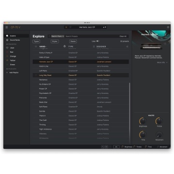Open the Hermeto Jazz CP preset name dropdown
The width and height of the screenshot is (174, 174).
87,27
